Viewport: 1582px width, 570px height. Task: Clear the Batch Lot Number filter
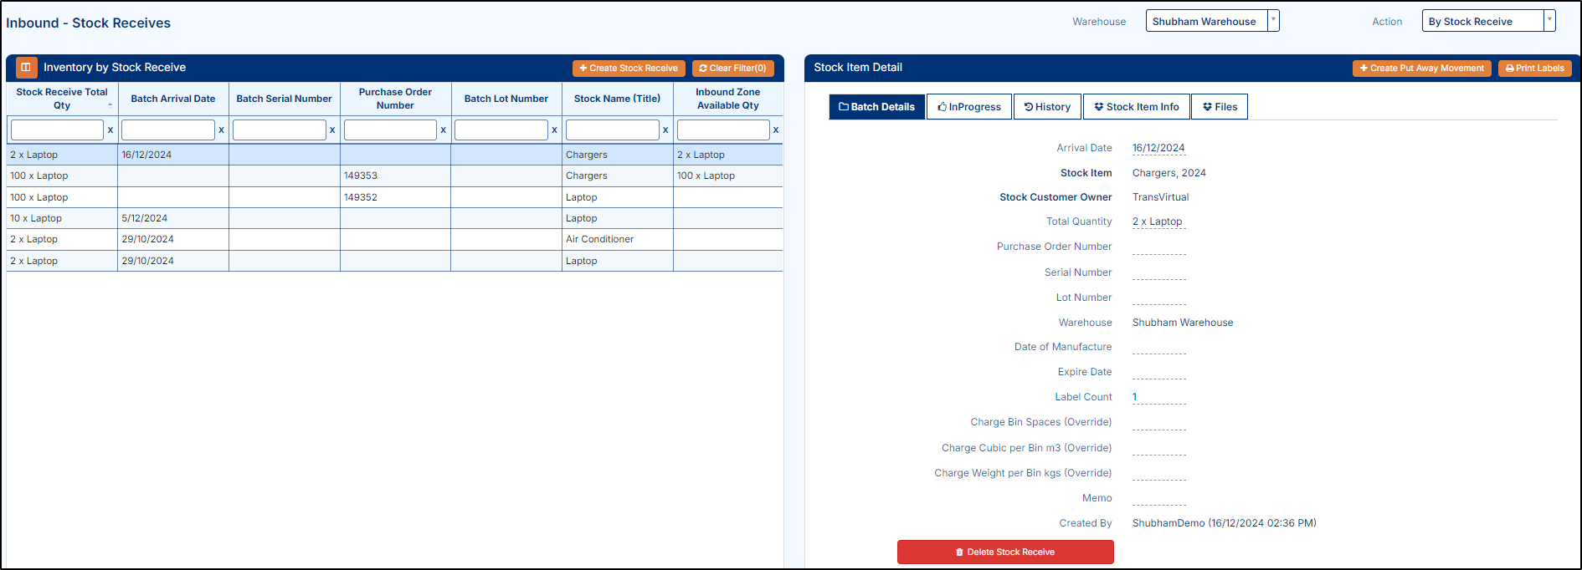coord(554,130)
